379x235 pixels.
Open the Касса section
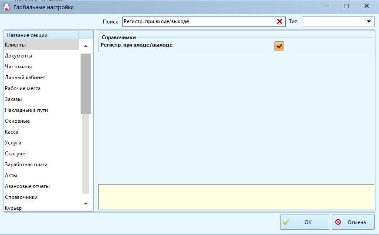(12, 132)
